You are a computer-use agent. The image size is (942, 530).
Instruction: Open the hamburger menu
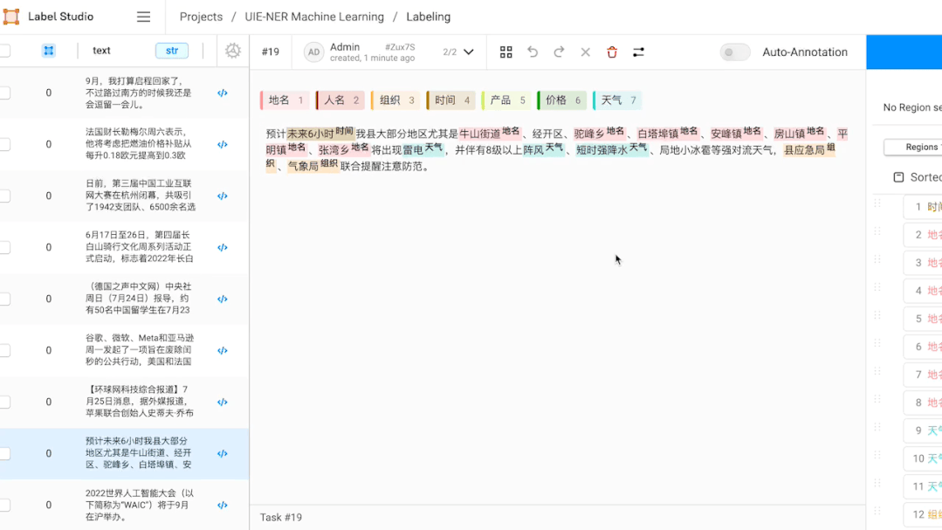tap(143, 17)
